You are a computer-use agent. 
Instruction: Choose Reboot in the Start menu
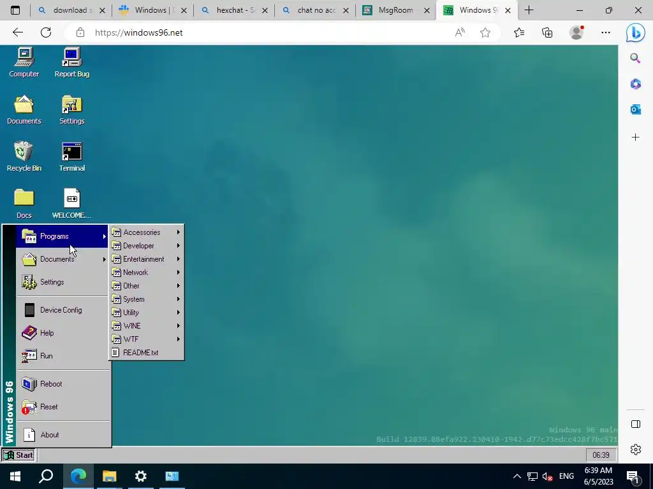62,384
